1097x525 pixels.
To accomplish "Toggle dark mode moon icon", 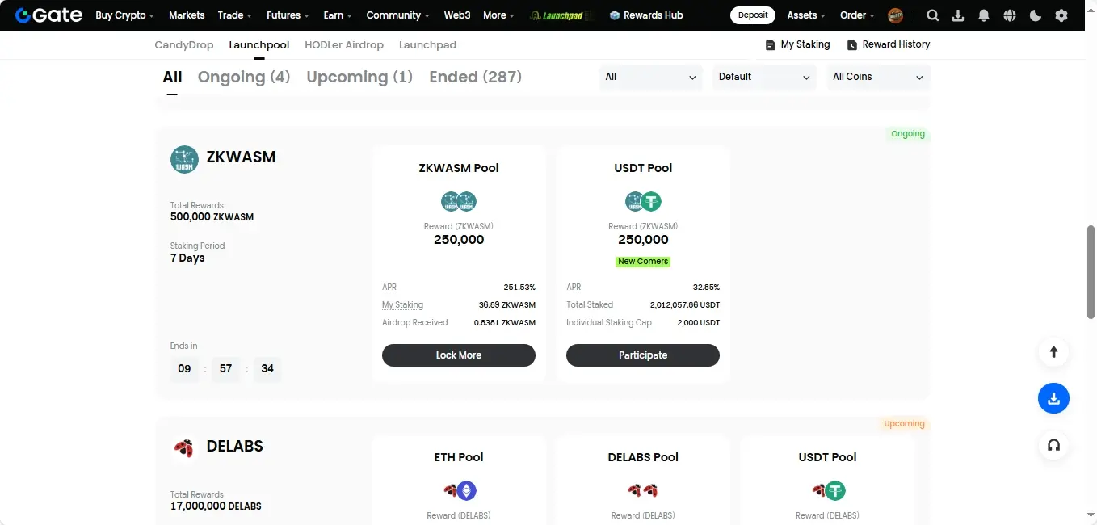I will (x=1036, y=15).
